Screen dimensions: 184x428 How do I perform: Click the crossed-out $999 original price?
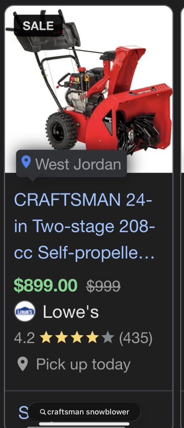(103, 286)
